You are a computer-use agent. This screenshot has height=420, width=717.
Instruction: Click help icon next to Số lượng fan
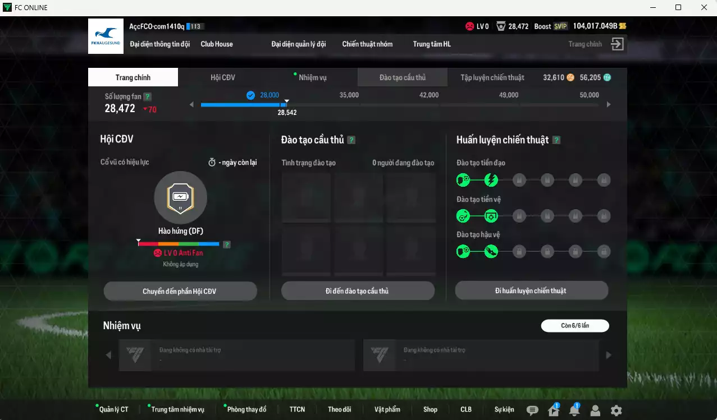[x=147, y=96]
